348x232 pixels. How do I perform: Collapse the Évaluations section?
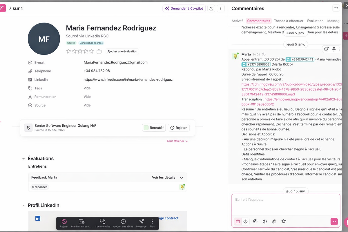pyautogui.click(x=23, y=159)
